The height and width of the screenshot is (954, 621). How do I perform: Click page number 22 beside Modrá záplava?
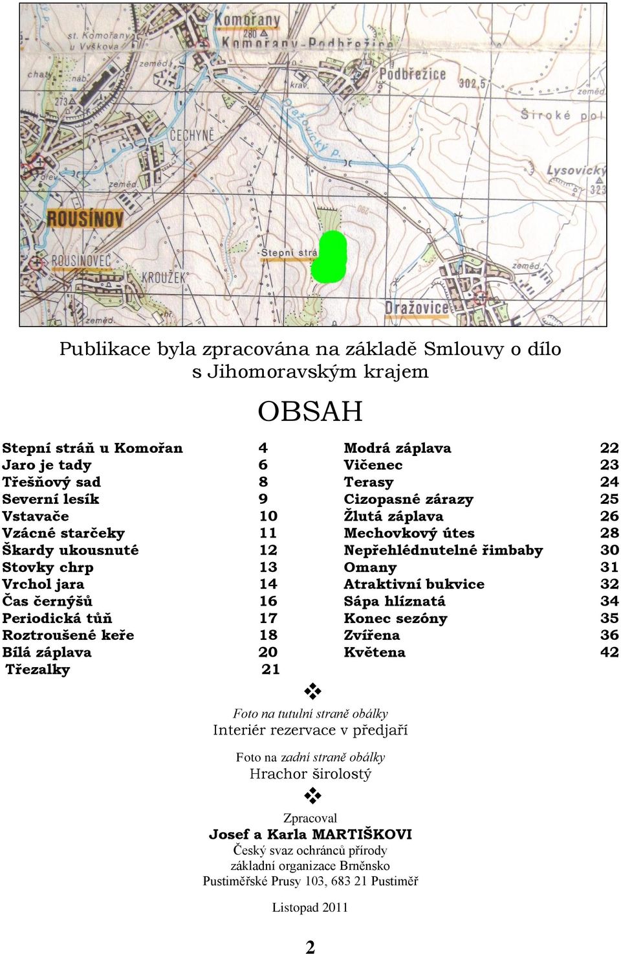coord(609,448)
